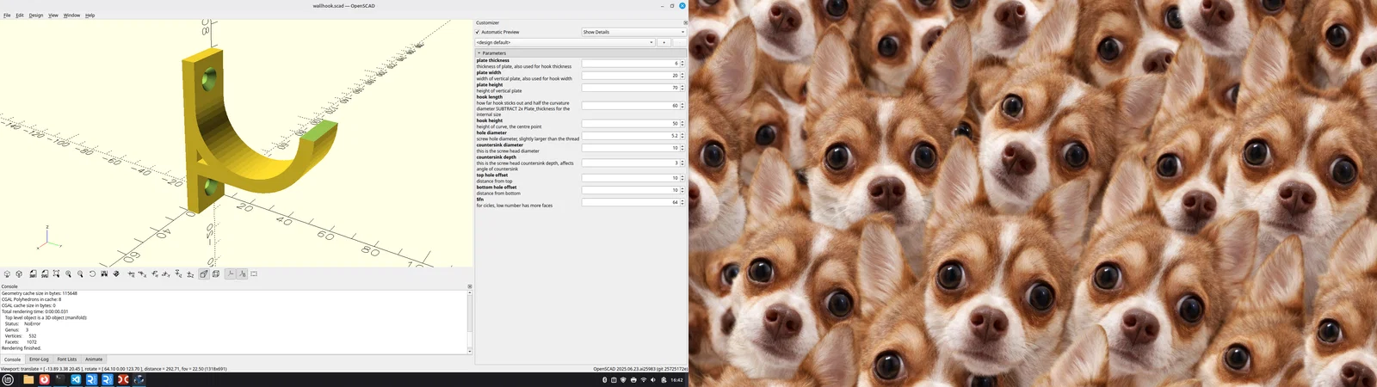Viewport: 1377px width, 387px height.
Task: Close the Console panel
Action: click(470, 286)
